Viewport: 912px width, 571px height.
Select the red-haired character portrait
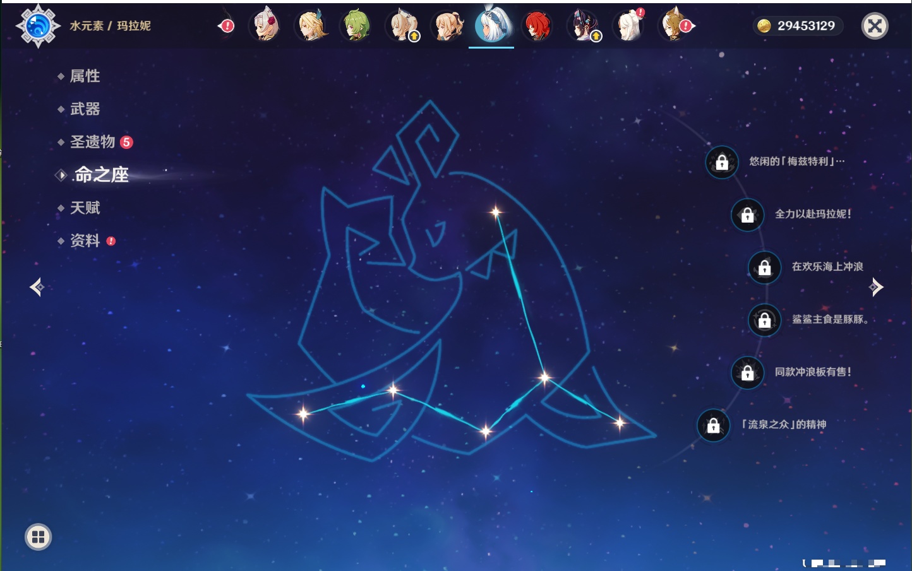(538, 26)
